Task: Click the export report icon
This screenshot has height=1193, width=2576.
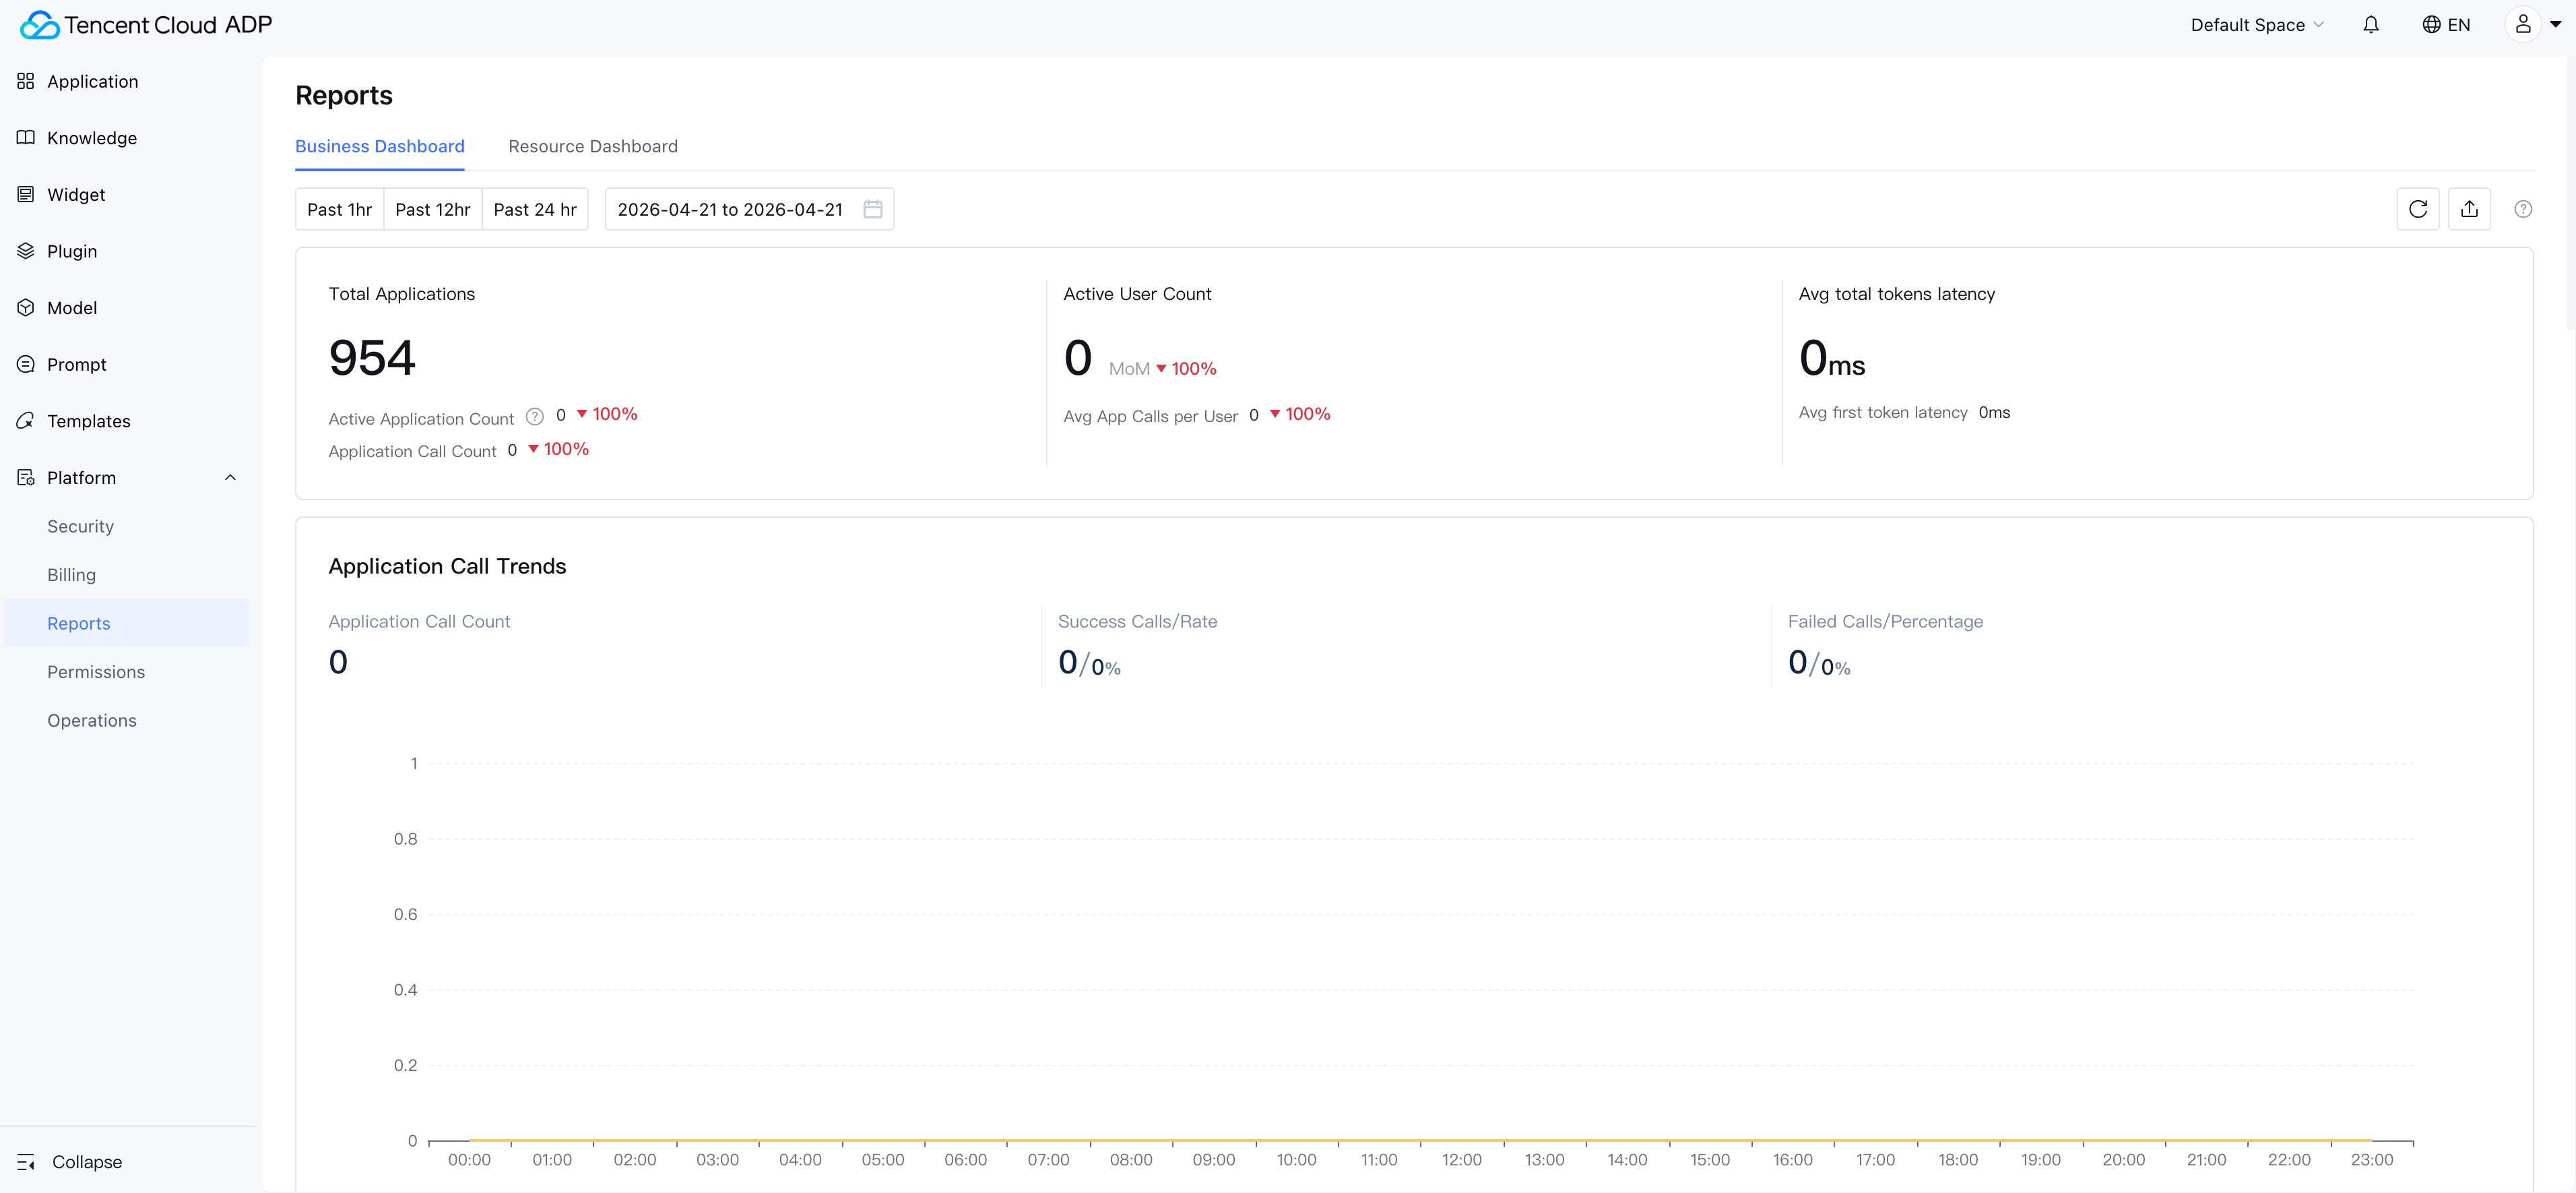Action: (2469, 209)
